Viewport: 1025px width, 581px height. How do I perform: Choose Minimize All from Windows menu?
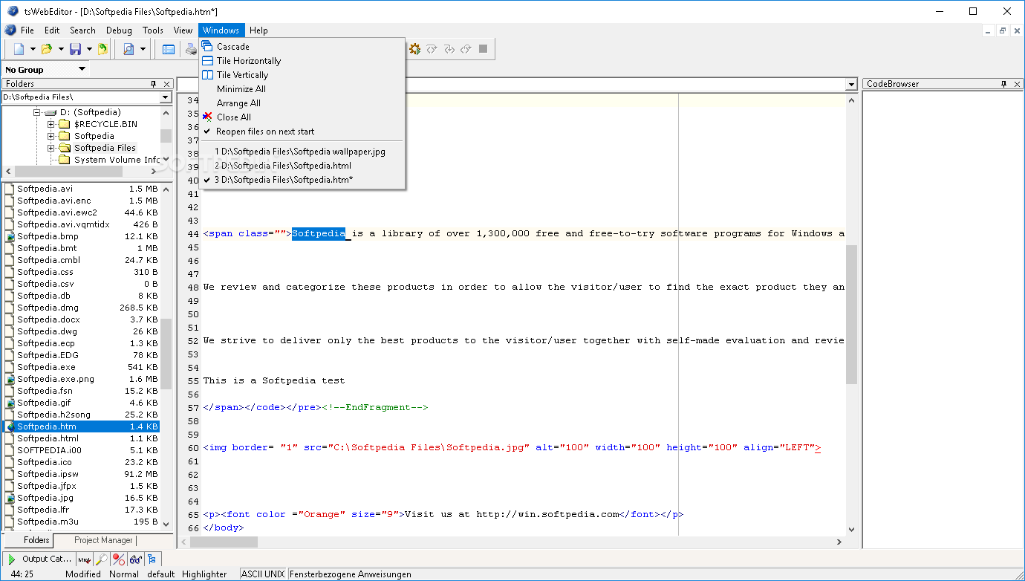(x=241, y=88)
